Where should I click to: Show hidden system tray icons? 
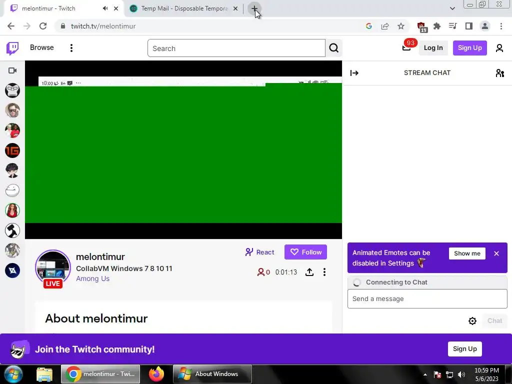point(425,374)
